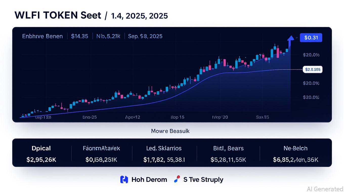Click the blue Hoh Derom logo icon
Screen dimensions: 346x194
124,180
